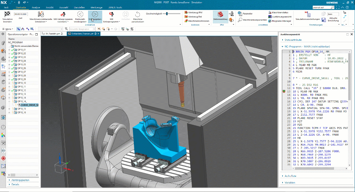Screen dimensions: 355x192
Task: Toggle Werkzeug/IPW collision check
Action: tap(193, 12)
